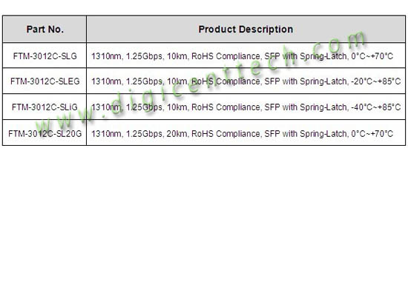Click the FTM-3012C-SLG product description text
Screen dimensions: 408x296
tap(242, 56)
